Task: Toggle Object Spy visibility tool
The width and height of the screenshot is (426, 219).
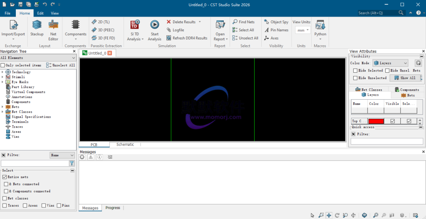Action: pos(276,22)
